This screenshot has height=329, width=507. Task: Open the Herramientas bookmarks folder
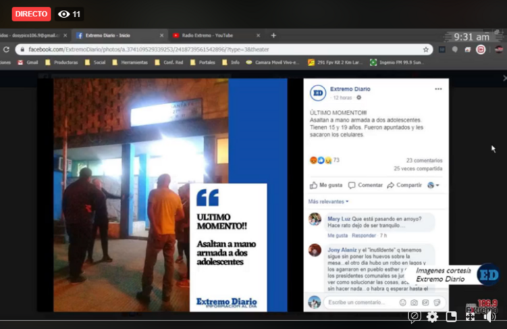pos(130,63)
